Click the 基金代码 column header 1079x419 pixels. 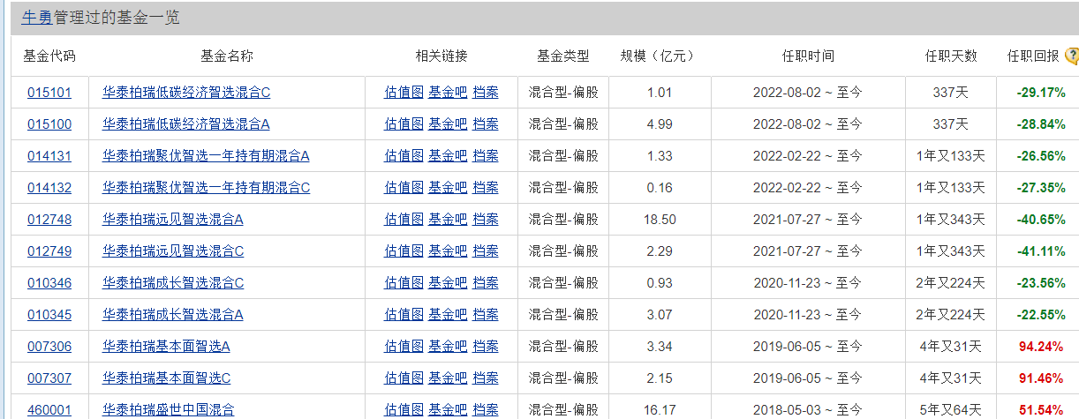[49, 56]
